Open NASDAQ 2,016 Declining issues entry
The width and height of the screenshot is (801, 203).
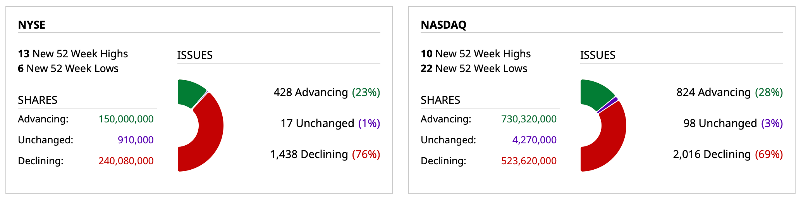coord(728,154)
